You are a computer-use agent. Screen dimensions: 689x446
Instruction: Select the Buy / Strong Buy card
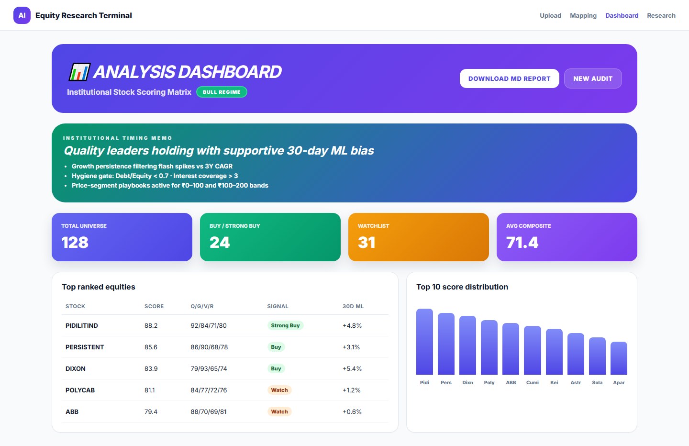(x=270, y=237)
